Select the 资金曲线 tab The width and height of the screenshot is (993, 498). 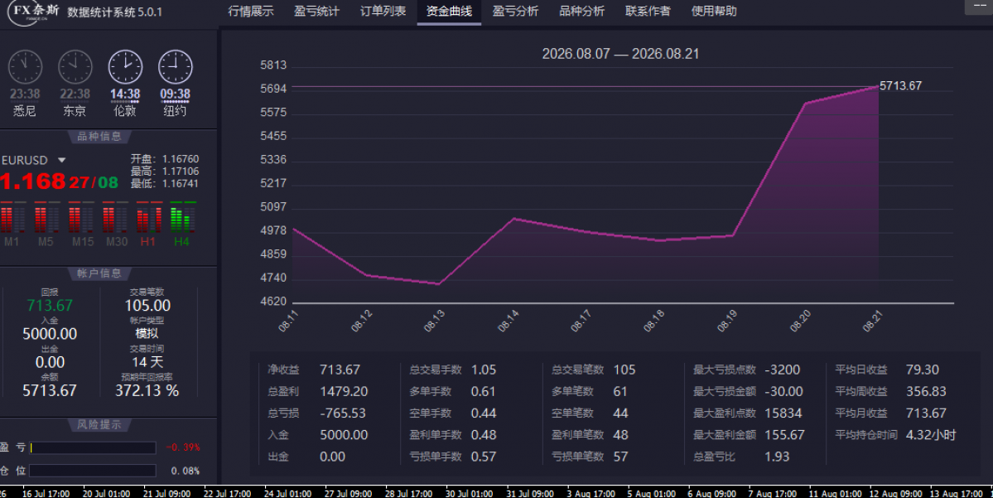tap(449, 12)
